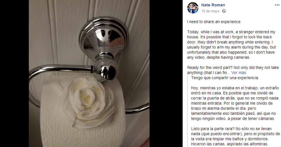Click 'Tengo que compartir una experiencia' line
The width and height of the screenshot is (281, 147).
(225, 78)
